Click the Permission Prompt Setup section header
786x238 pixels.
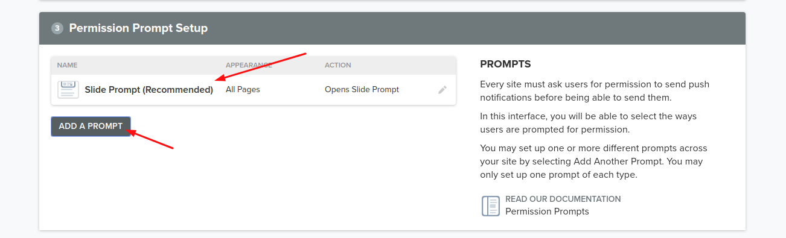392,28
